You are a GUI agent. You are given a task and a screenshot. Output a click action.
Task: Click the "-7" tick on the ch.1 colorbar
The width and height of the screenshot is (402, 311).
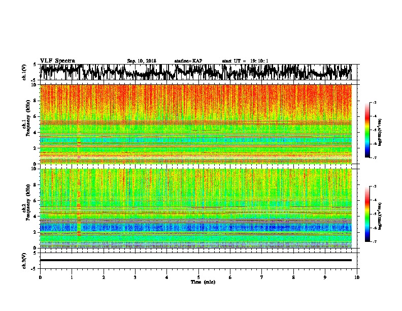click(x=374, y=158)
